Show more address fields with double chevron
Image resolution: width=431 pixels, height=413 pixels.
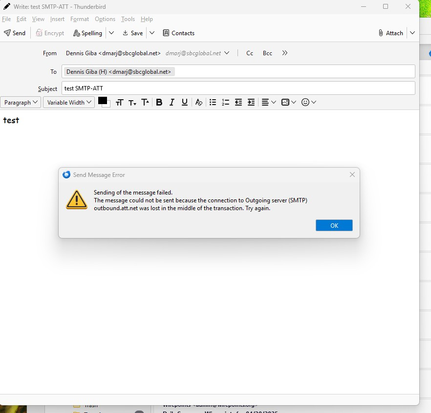click(285, 53)
